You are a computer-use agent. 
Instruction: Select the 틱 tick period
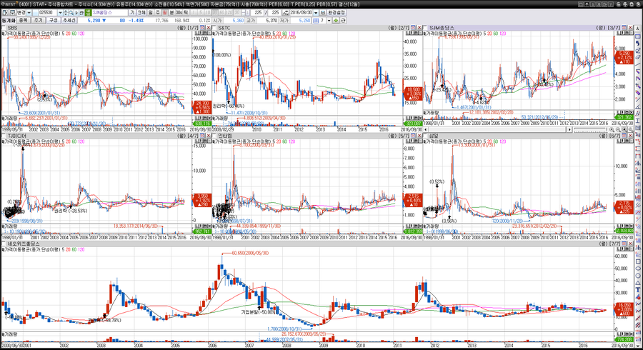point(186,13)
